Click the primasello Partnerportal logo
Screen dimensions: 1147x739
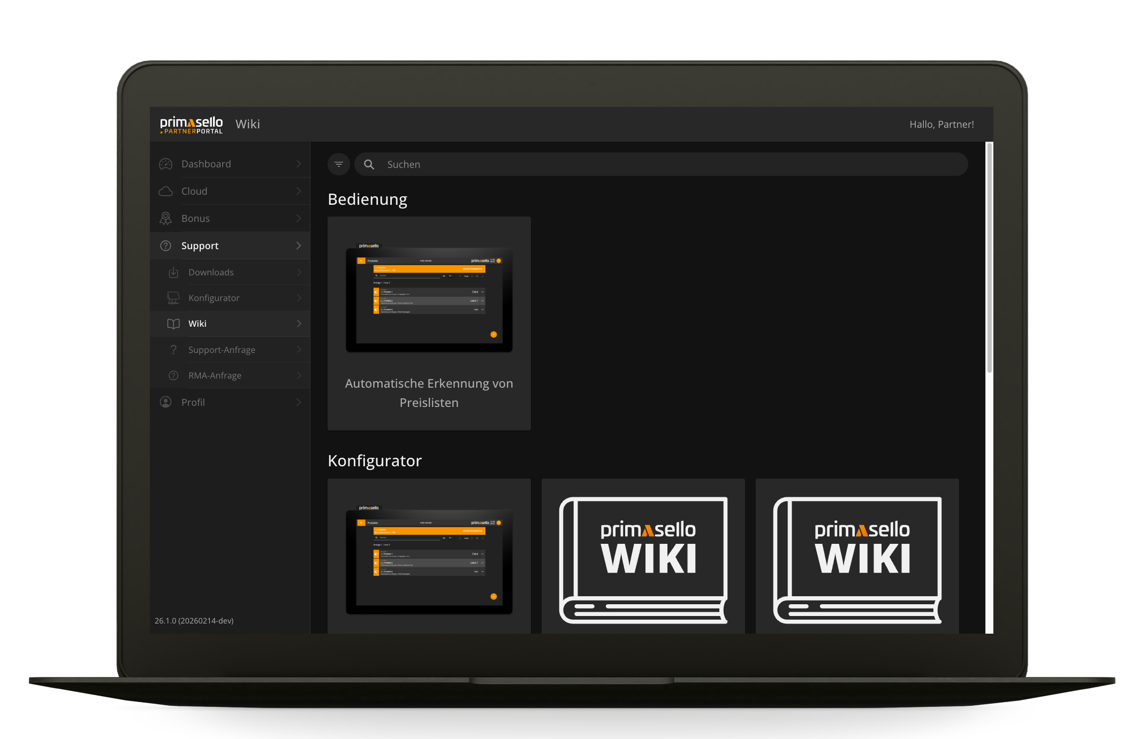click(191, 125)
